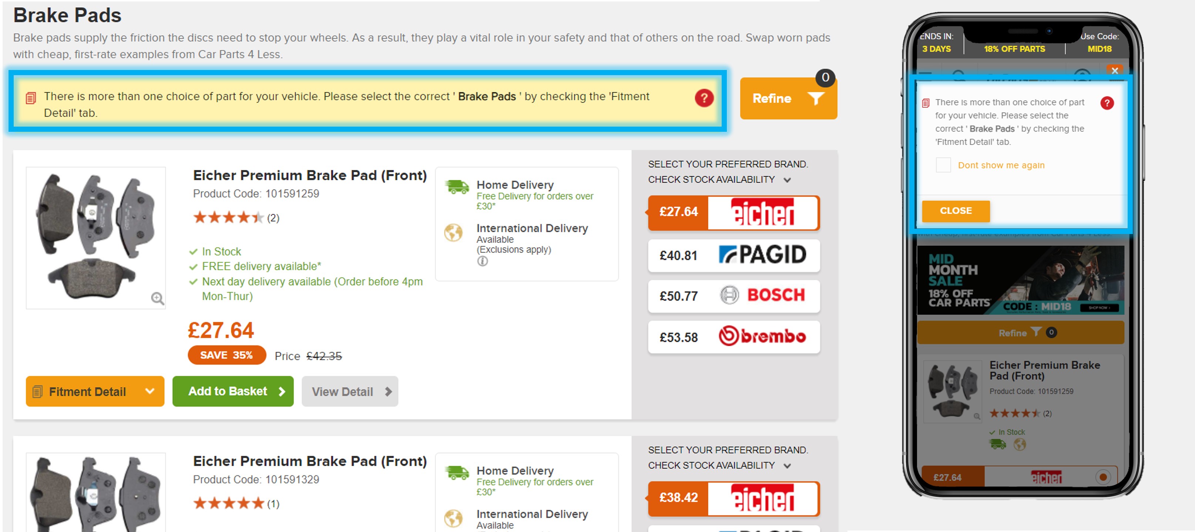Tick the 'Dont show me again' checkbox
The width and height of the screenshot is (1195, 532).
[x=943, y=165]
